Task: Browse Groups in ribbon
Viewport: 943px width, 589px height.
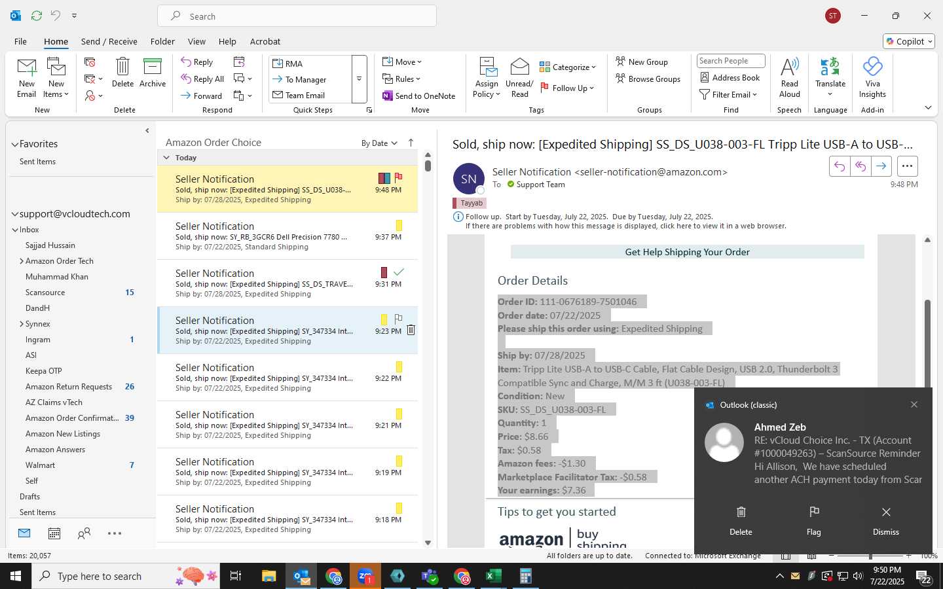Action: [x=648, y=79]
